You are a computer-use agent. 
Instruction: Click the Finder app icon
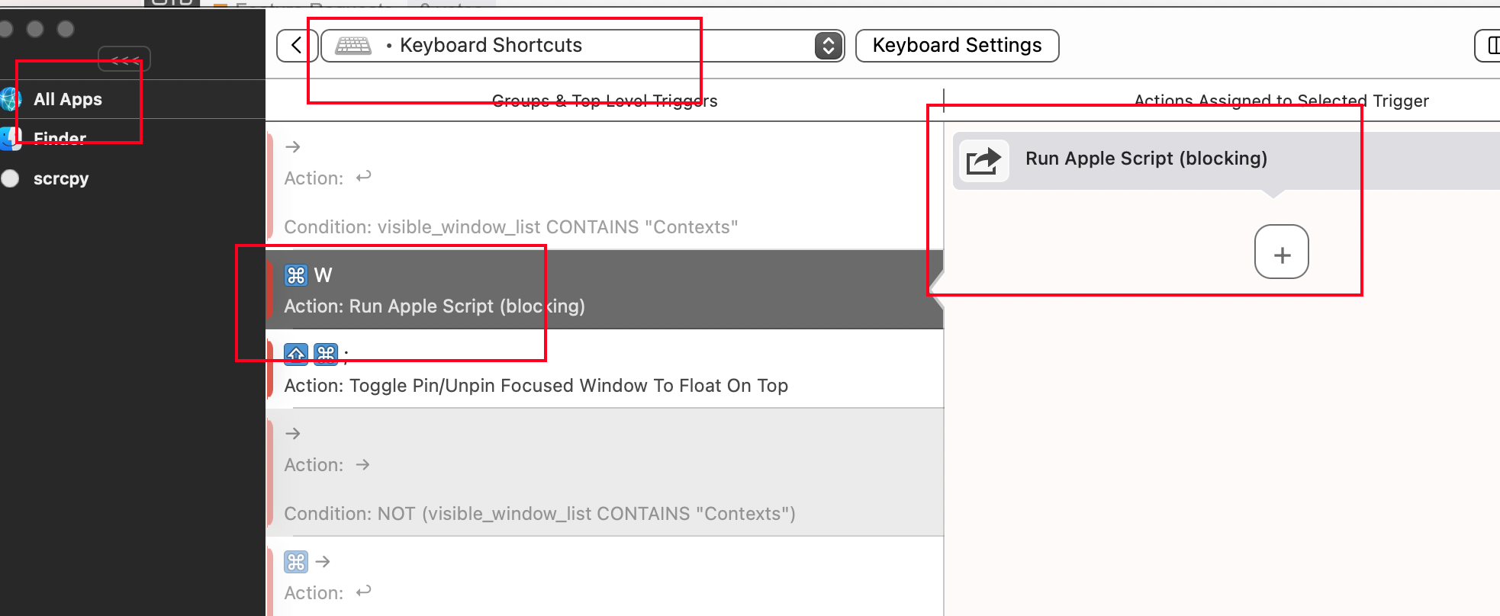coord(10,139)
